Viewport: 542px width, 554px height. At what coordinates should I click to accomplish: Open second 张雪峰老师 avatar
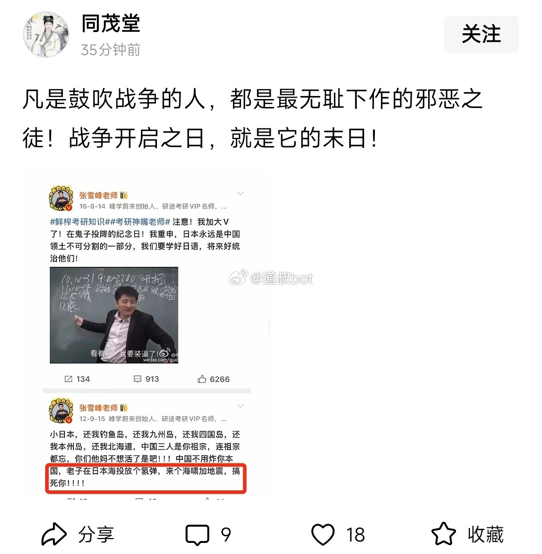click(x=61, y=411)
